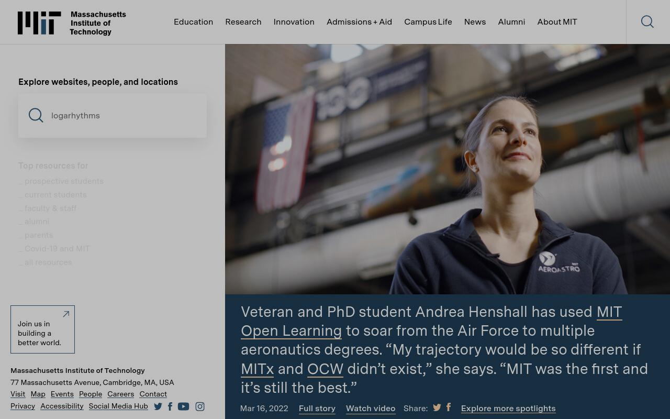Click the 'Watch video' link

(371, 409)
